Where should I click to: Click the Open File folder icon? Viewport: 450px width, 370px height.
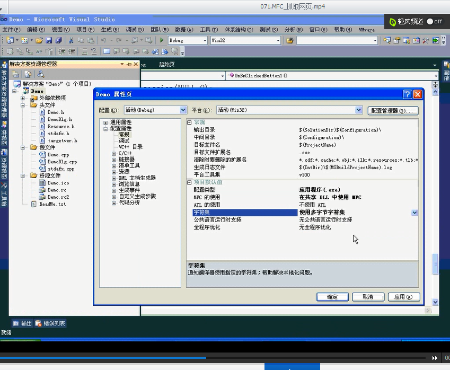coord(39,40)
